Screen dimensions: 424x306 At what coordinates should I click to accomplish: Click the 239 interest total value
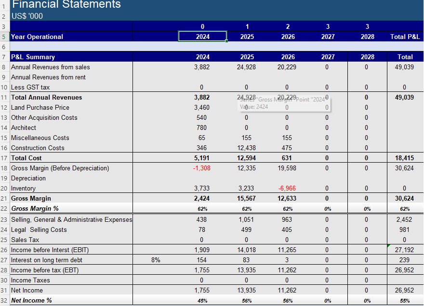pos(404,260)
